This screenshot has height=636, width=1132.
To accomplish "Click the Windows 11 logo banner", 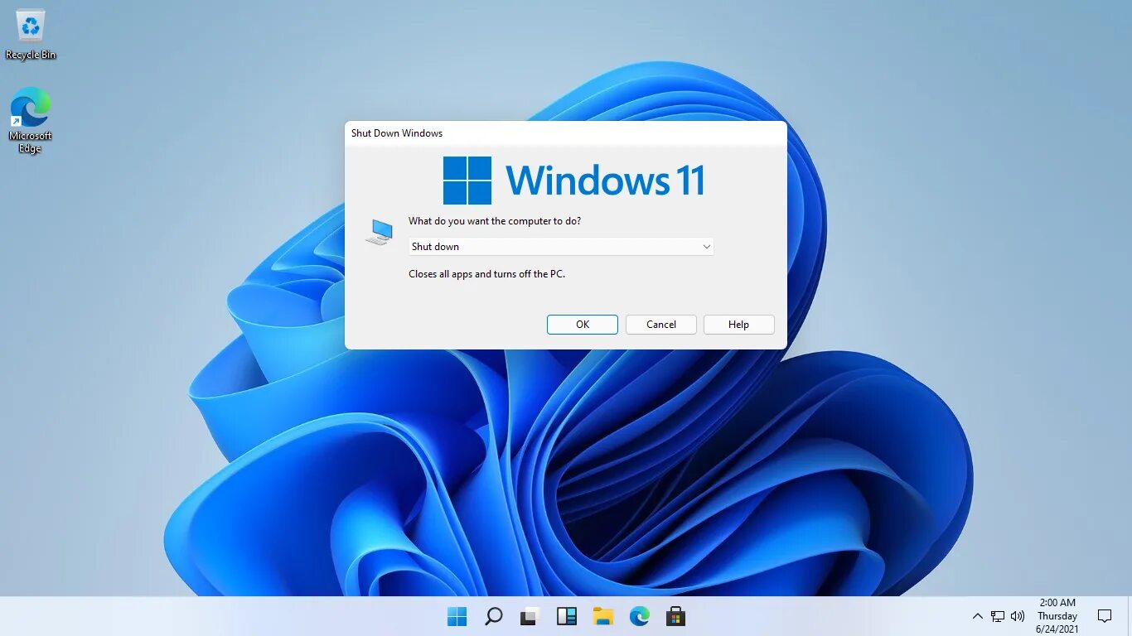I will point(573,181).
